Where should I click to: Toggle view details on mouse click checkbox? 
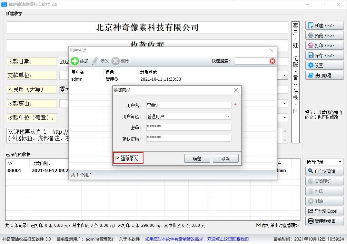click(258, 225)
